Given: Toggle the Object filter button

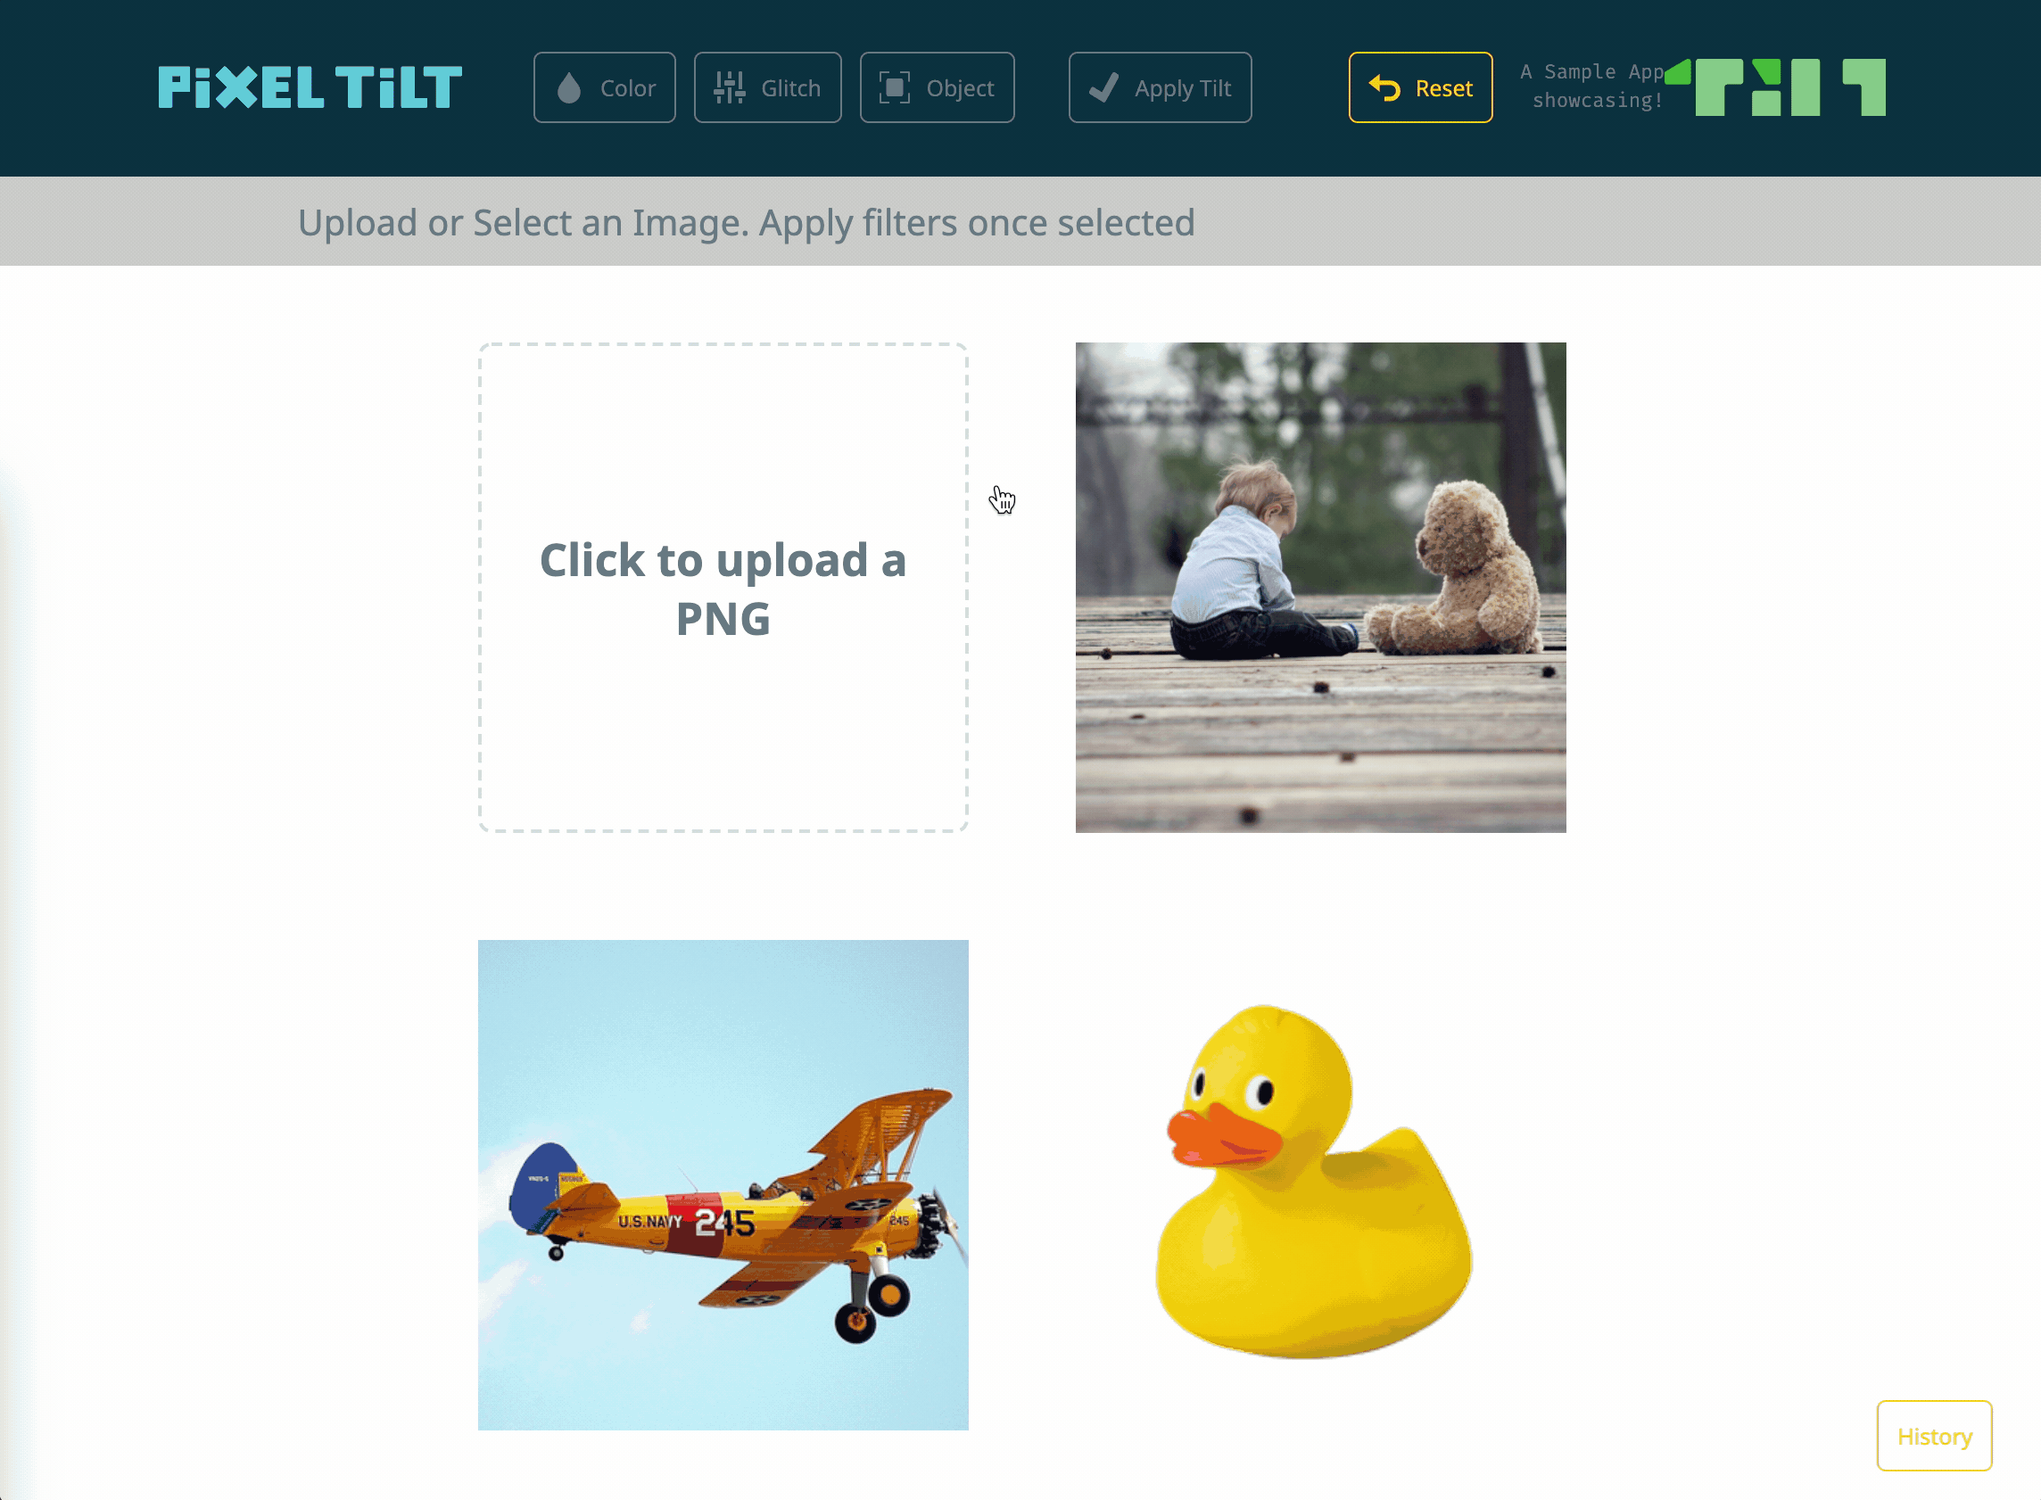Looking at the screenshot, I should point(938,87).
